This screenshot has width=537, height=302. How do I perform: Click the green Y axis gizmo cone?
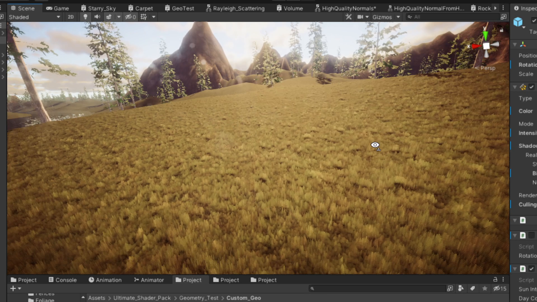485,35
